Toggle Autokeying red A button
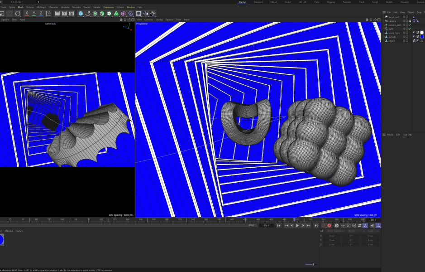 [x=329, y=226]
